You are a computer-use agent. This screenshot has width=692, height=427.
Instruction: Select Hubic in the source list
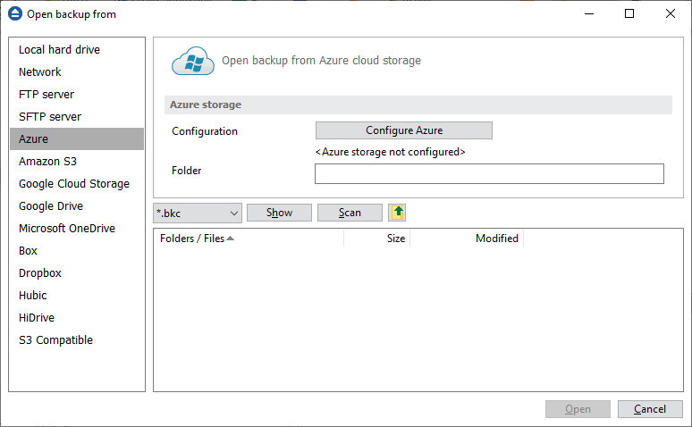coord(77,296)
